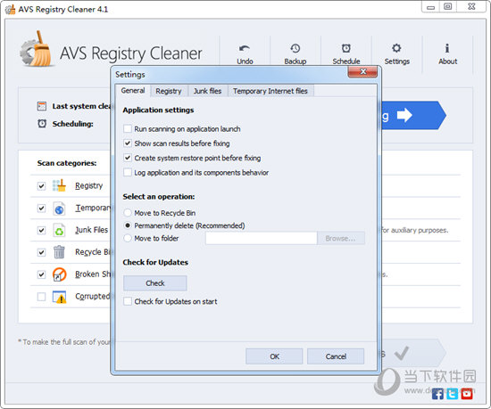Image resolution: width=491 pixels, height=409 pixels.
Task: Check the Corrupted applications scan category
Action: tap(41, 297)
